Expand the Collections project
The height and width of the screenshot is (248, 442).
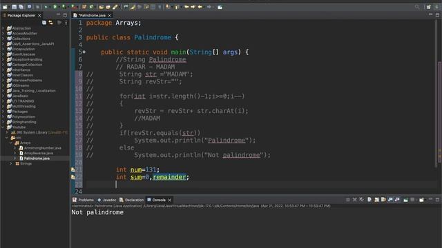tap(3, 39)
